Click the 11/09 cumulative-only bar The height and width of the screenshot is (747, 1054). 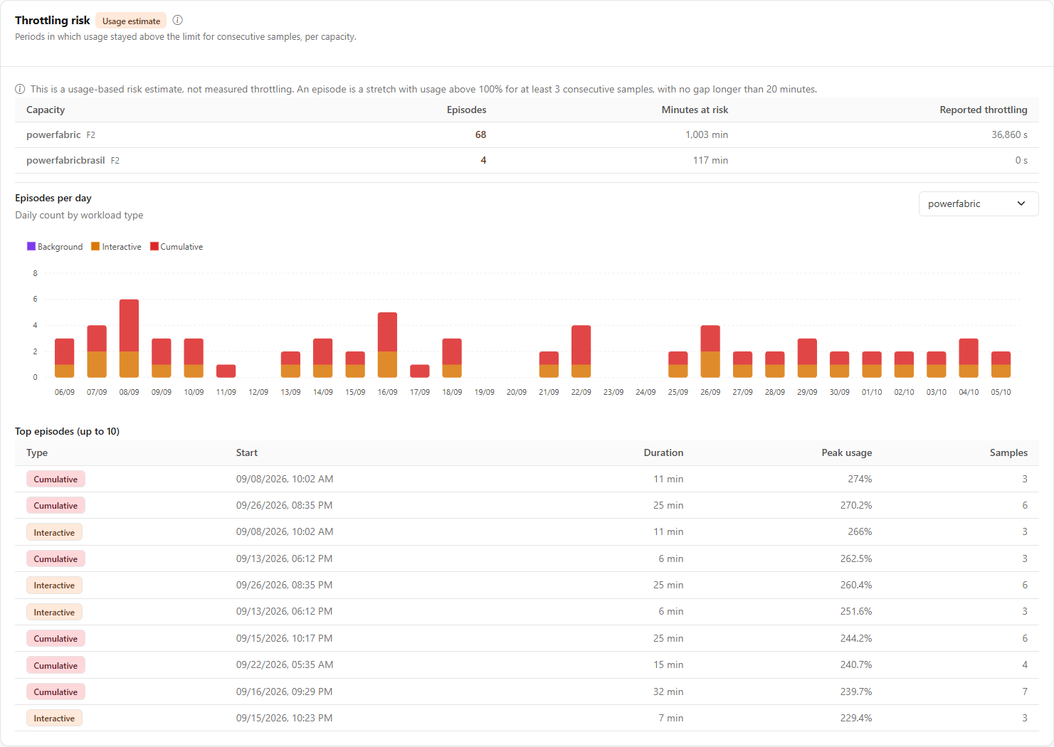click(x=226, y=371)
